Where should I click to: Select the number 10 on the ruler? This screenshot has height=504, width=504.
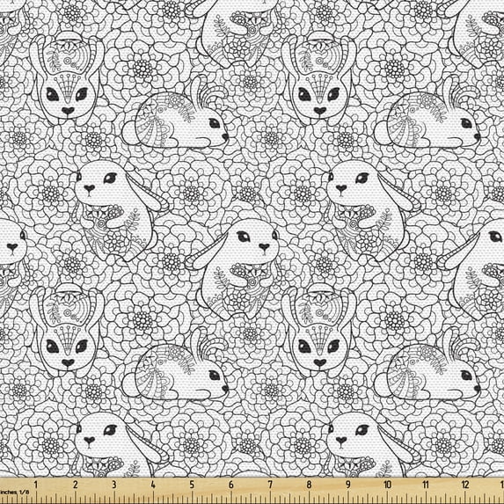click(387, 485)
